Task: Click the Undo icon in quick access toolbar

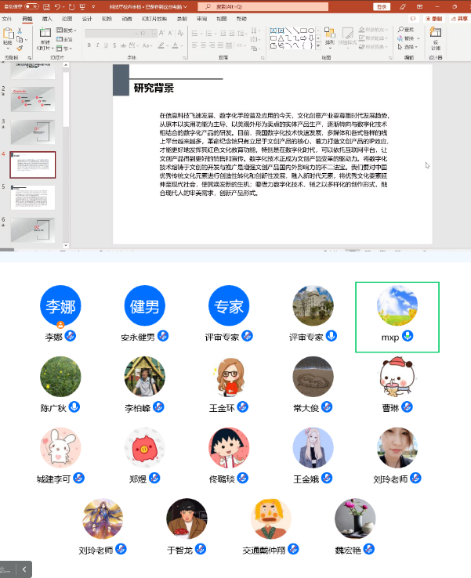Action: (58, 6)
